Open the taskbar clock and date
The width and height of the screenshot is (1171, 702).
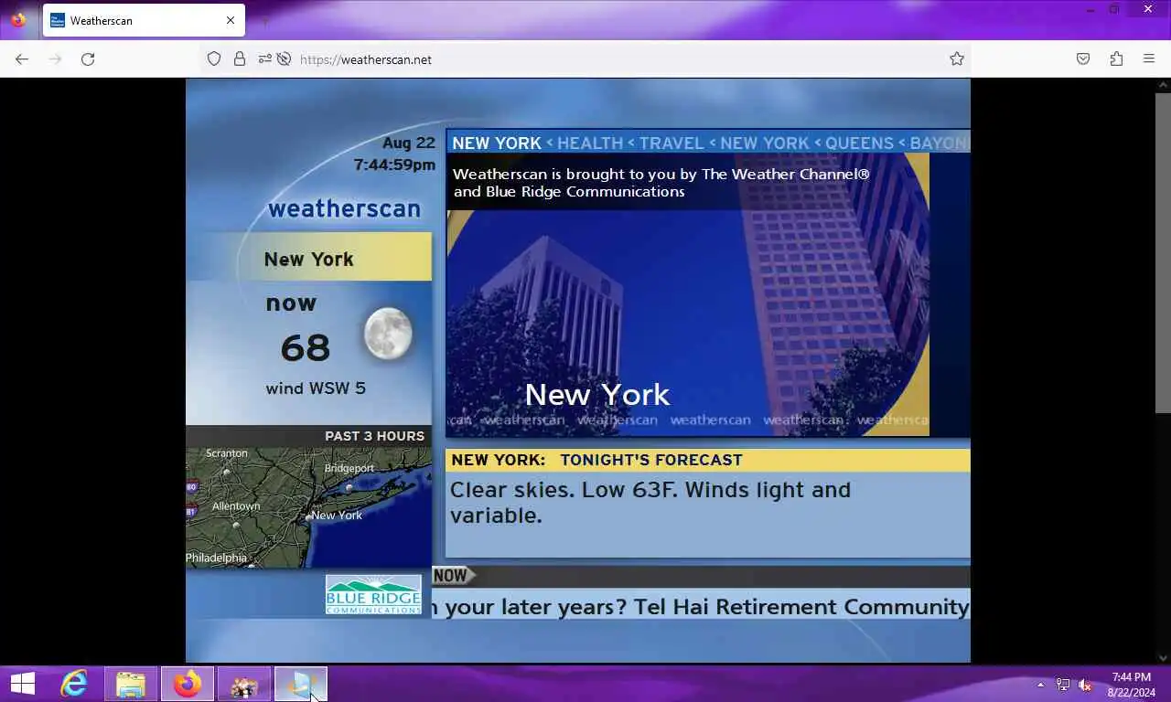1131,685
